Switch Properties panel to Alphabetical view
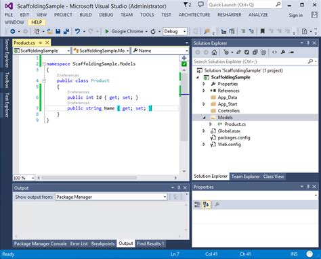Image resolution: width=321 pixels, height=259 pixels. pyautogui.click(x=206, y=205)
